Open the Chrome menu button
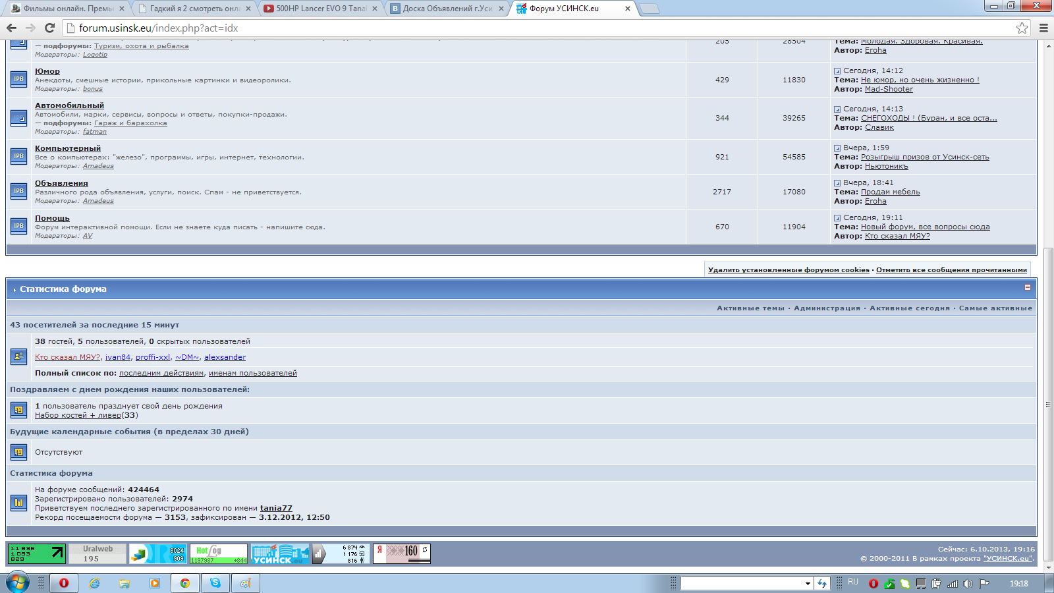The image size is (1054, 593). pos(1043,28)
